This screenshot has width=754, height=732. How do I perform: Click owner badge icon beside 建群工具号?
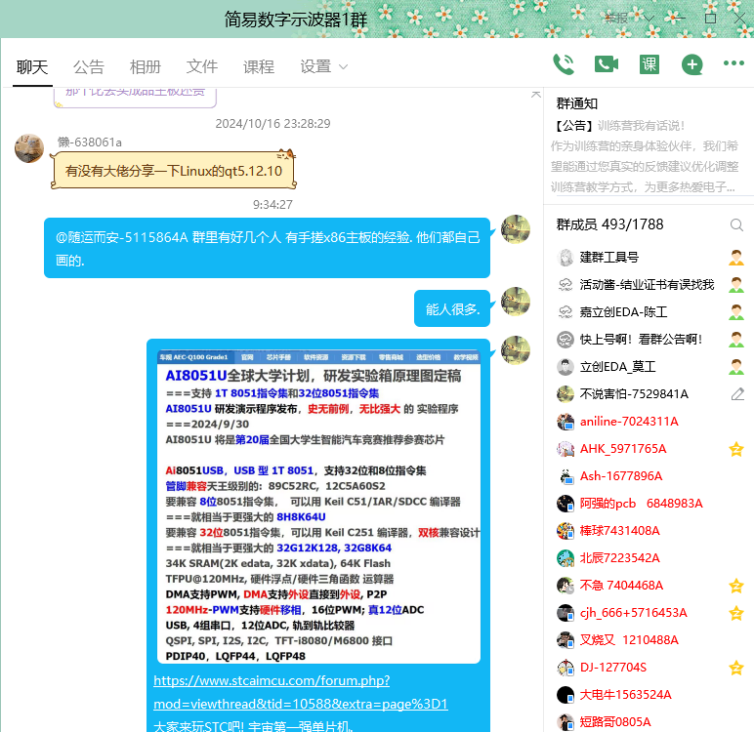[736, 258]
